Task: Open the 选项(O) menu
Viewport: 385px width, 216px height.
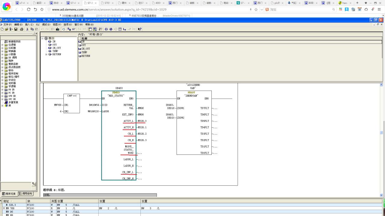Action: click(x=68, y=25)
